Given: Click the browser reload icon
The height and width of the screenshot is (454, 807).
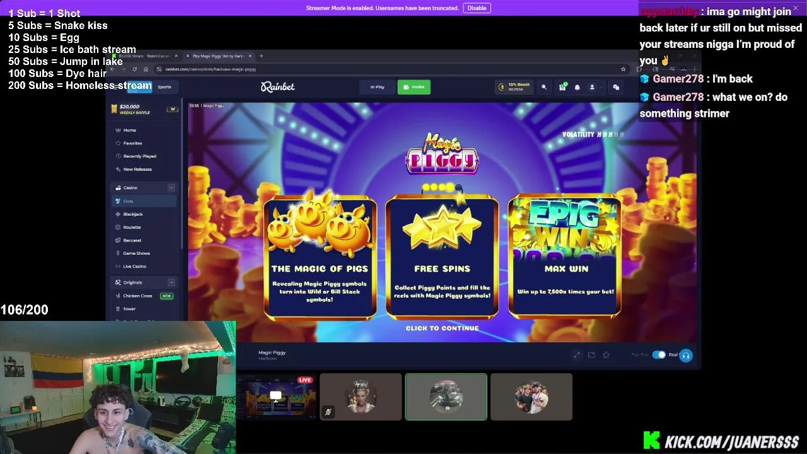Looking at the screenshot, I should pos(134,69).
